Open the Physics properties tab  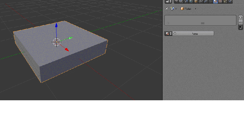click(x=230, y=2)
